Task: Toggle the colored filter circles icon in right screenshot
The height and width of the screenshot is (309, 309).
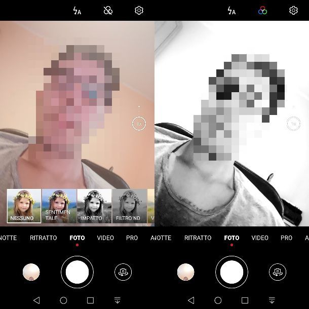Action: (262, 11)
